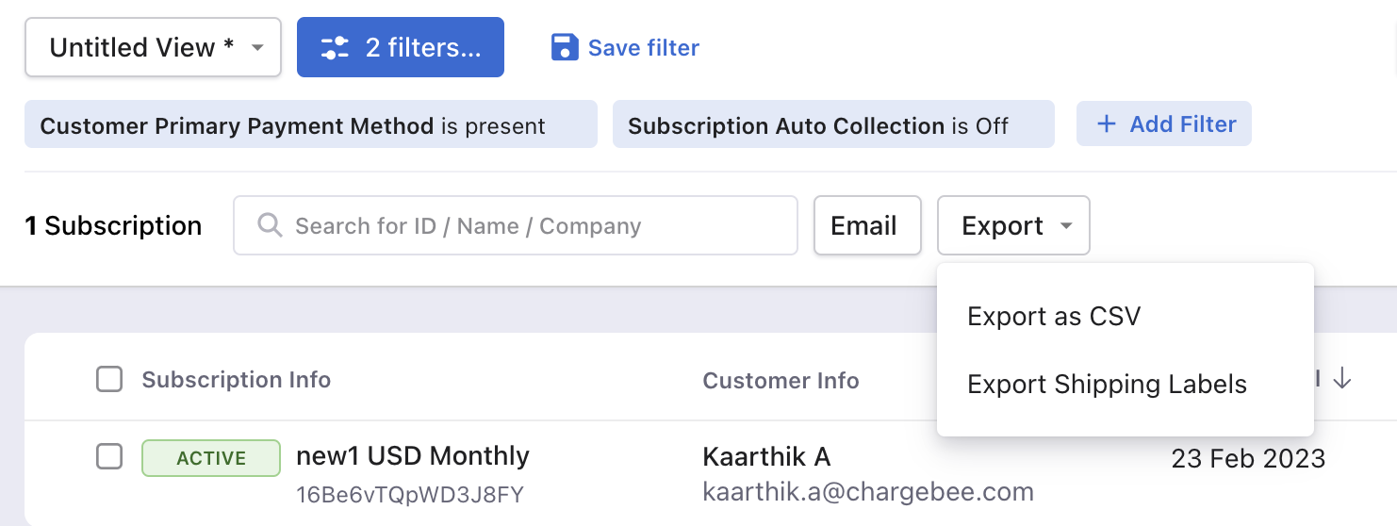Viewport: 1397px width, 526px height.
Task: Toggle the select-all checkbox in header
Action: coord(109,380)
